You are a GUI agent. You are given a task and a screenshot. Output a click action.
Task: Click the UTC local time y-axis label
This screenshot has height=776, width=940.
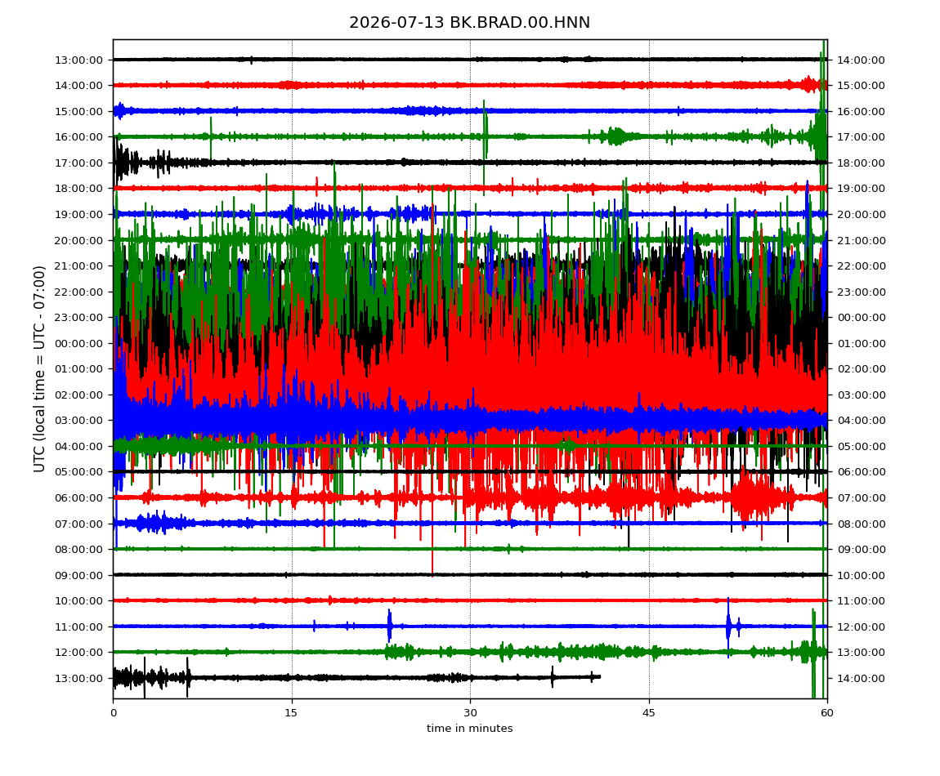[x=39, y=369]
